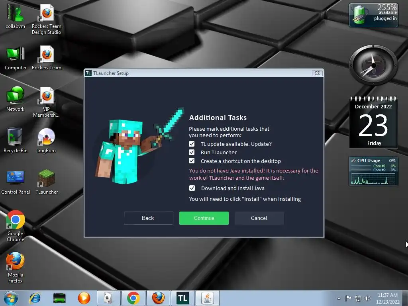
Task: Switch to Chrome taskbar button
Action: 133,298
